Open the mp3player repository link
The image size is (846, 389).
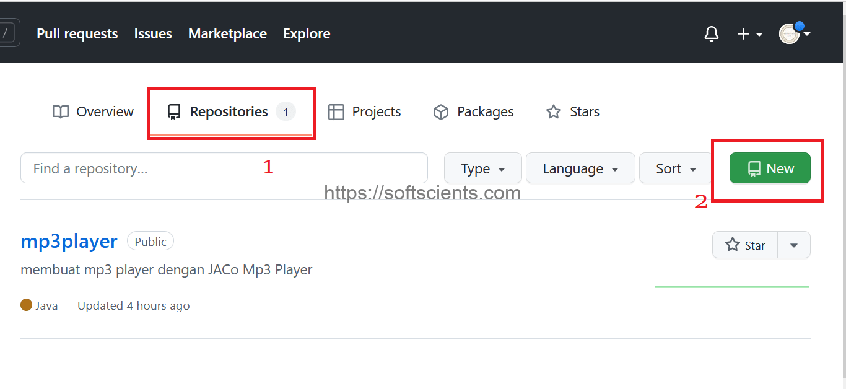pyautogui.click(x=68, y=241)
